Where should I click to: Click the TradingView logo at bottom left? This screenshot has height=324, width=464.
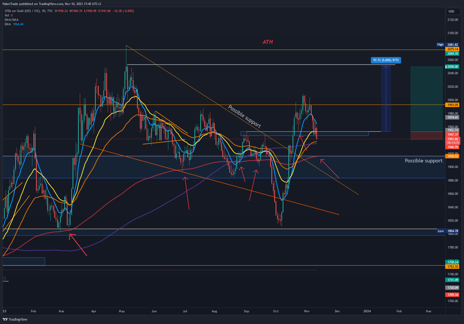[15, 319]
